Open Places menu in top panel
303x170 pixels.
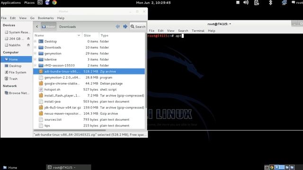pyautogui.click(x=29, y=2)
